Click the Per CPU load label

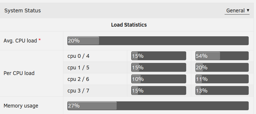tap(19, 73)
